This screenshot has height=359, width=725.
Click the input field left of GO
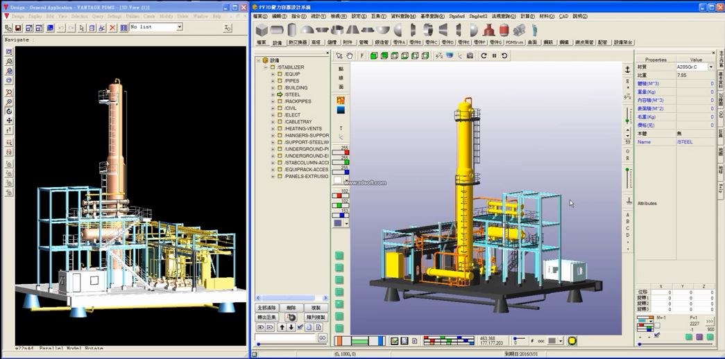[285, 338]
